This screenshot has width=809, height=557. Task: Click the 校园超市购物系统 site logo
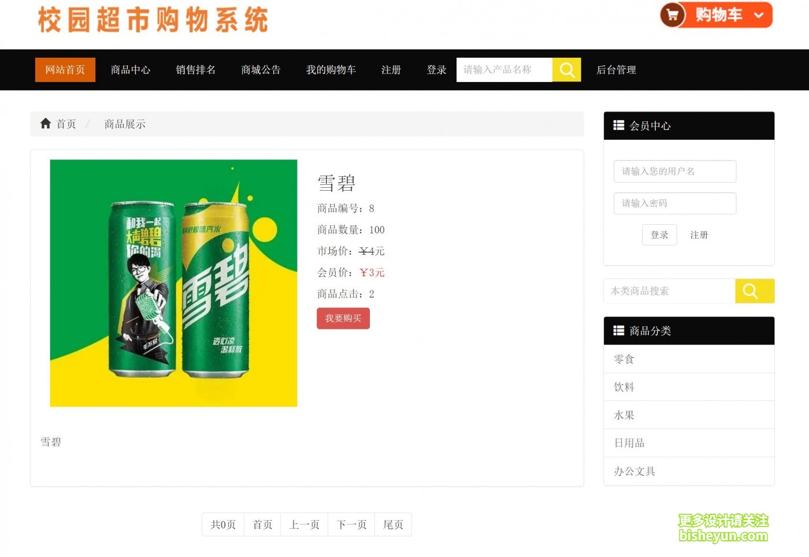[x=153, y=20]
